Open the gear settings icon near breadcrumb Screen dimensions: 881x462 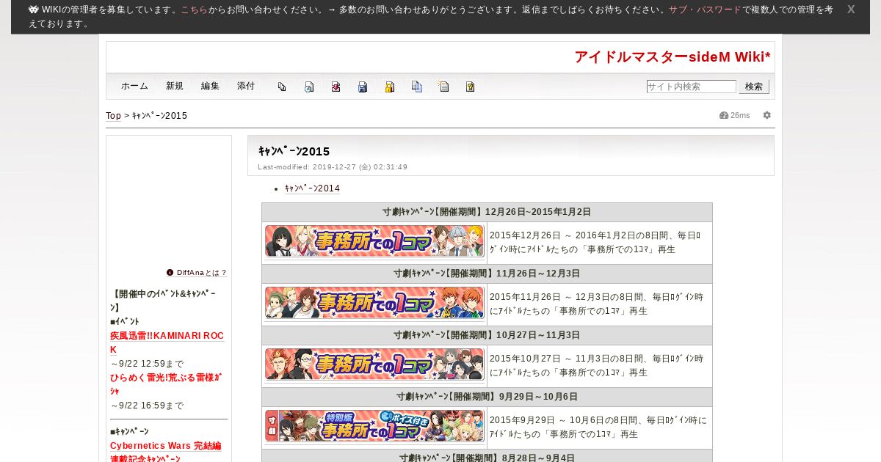[767, 115]
